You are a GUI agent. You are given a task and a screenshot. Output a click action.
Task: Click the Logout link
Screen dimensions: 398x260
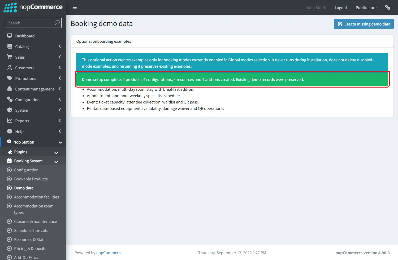click(341, 8)
